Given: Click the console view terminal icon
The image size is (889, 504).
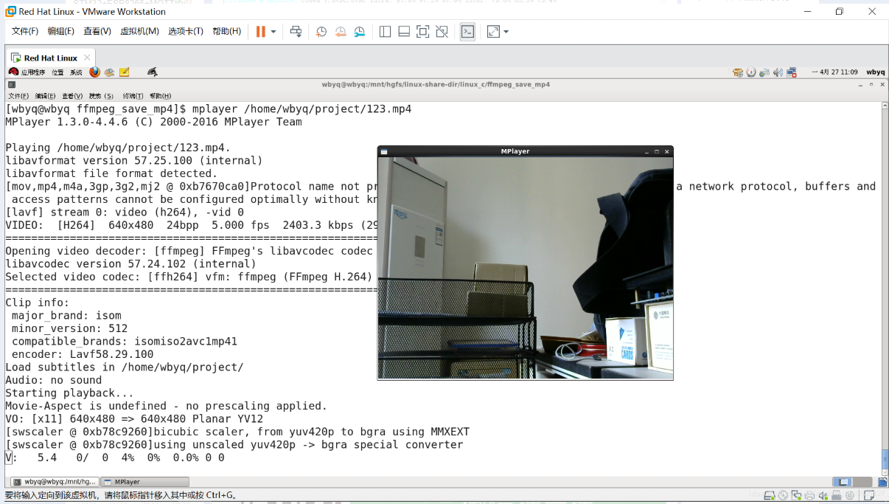Looking at the screenshot, I should (467, 32).
